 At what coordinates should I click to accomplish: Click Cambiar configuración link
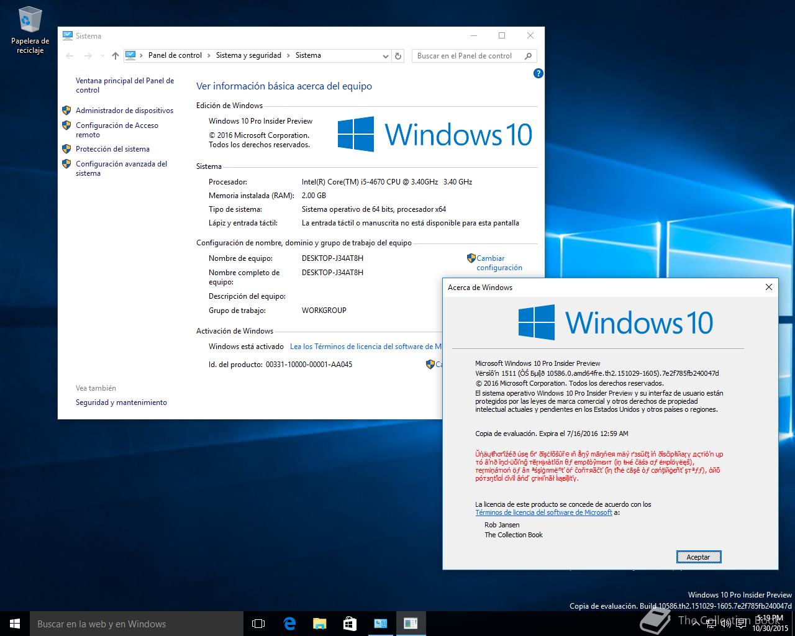coord(499,263)
